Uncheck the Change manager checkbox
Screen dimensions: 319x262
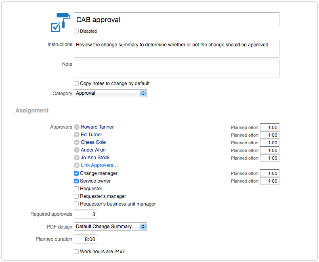[x=76, y=173]
